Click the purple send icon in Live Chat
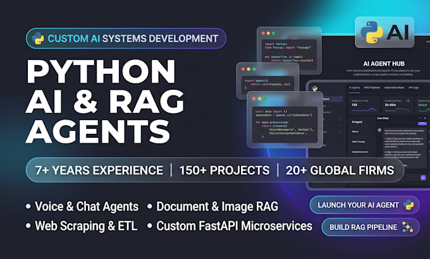 (x=423, y=178)
